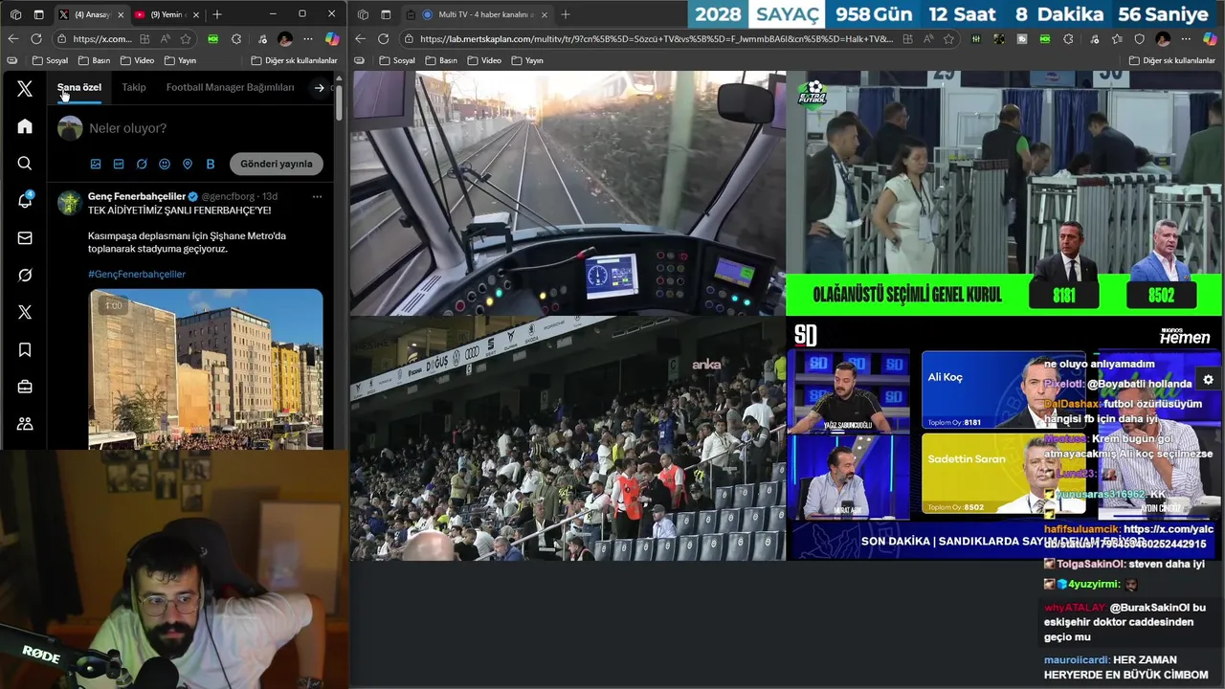Open X Notifications bell with badge
The image size is (1225, 689).
25,200
